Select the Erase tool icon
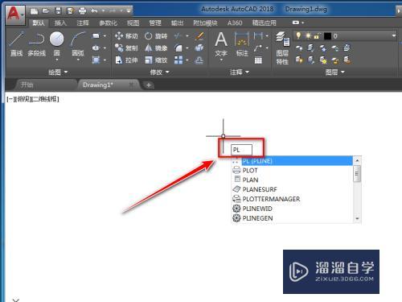The image size is (402, 302). tap(199, 35)
